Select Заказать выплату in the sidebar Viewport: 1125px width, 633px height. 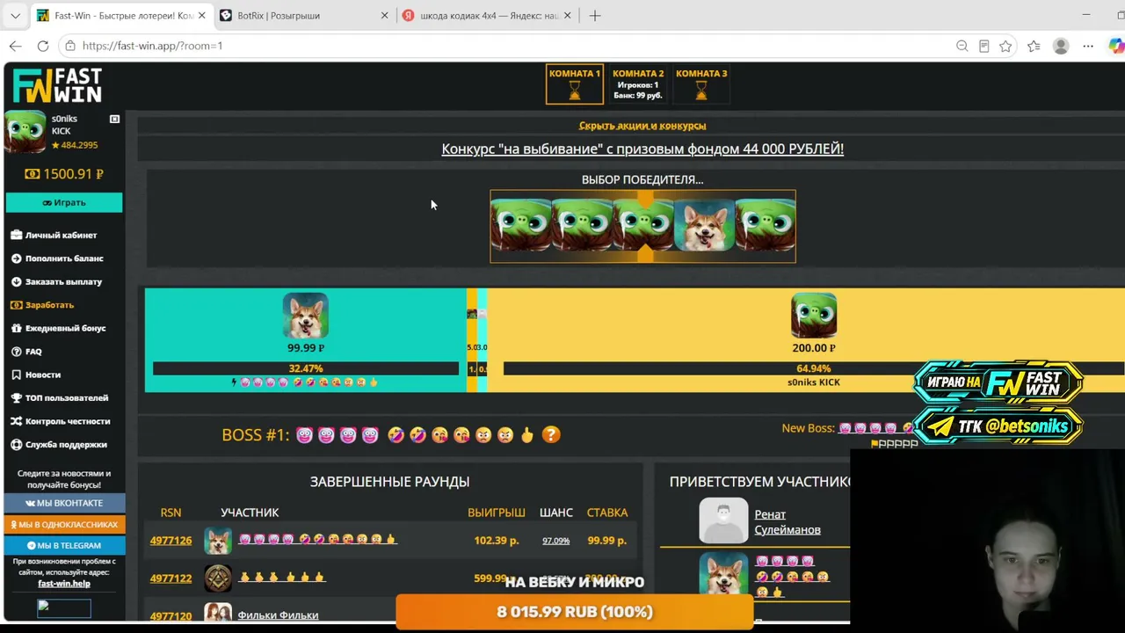pyautogui.click(x=56, y=281)
